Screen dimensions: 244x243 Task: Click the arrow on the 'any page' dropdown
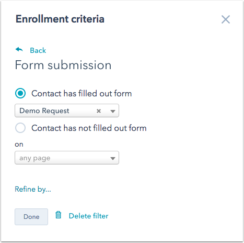[113, 159]
